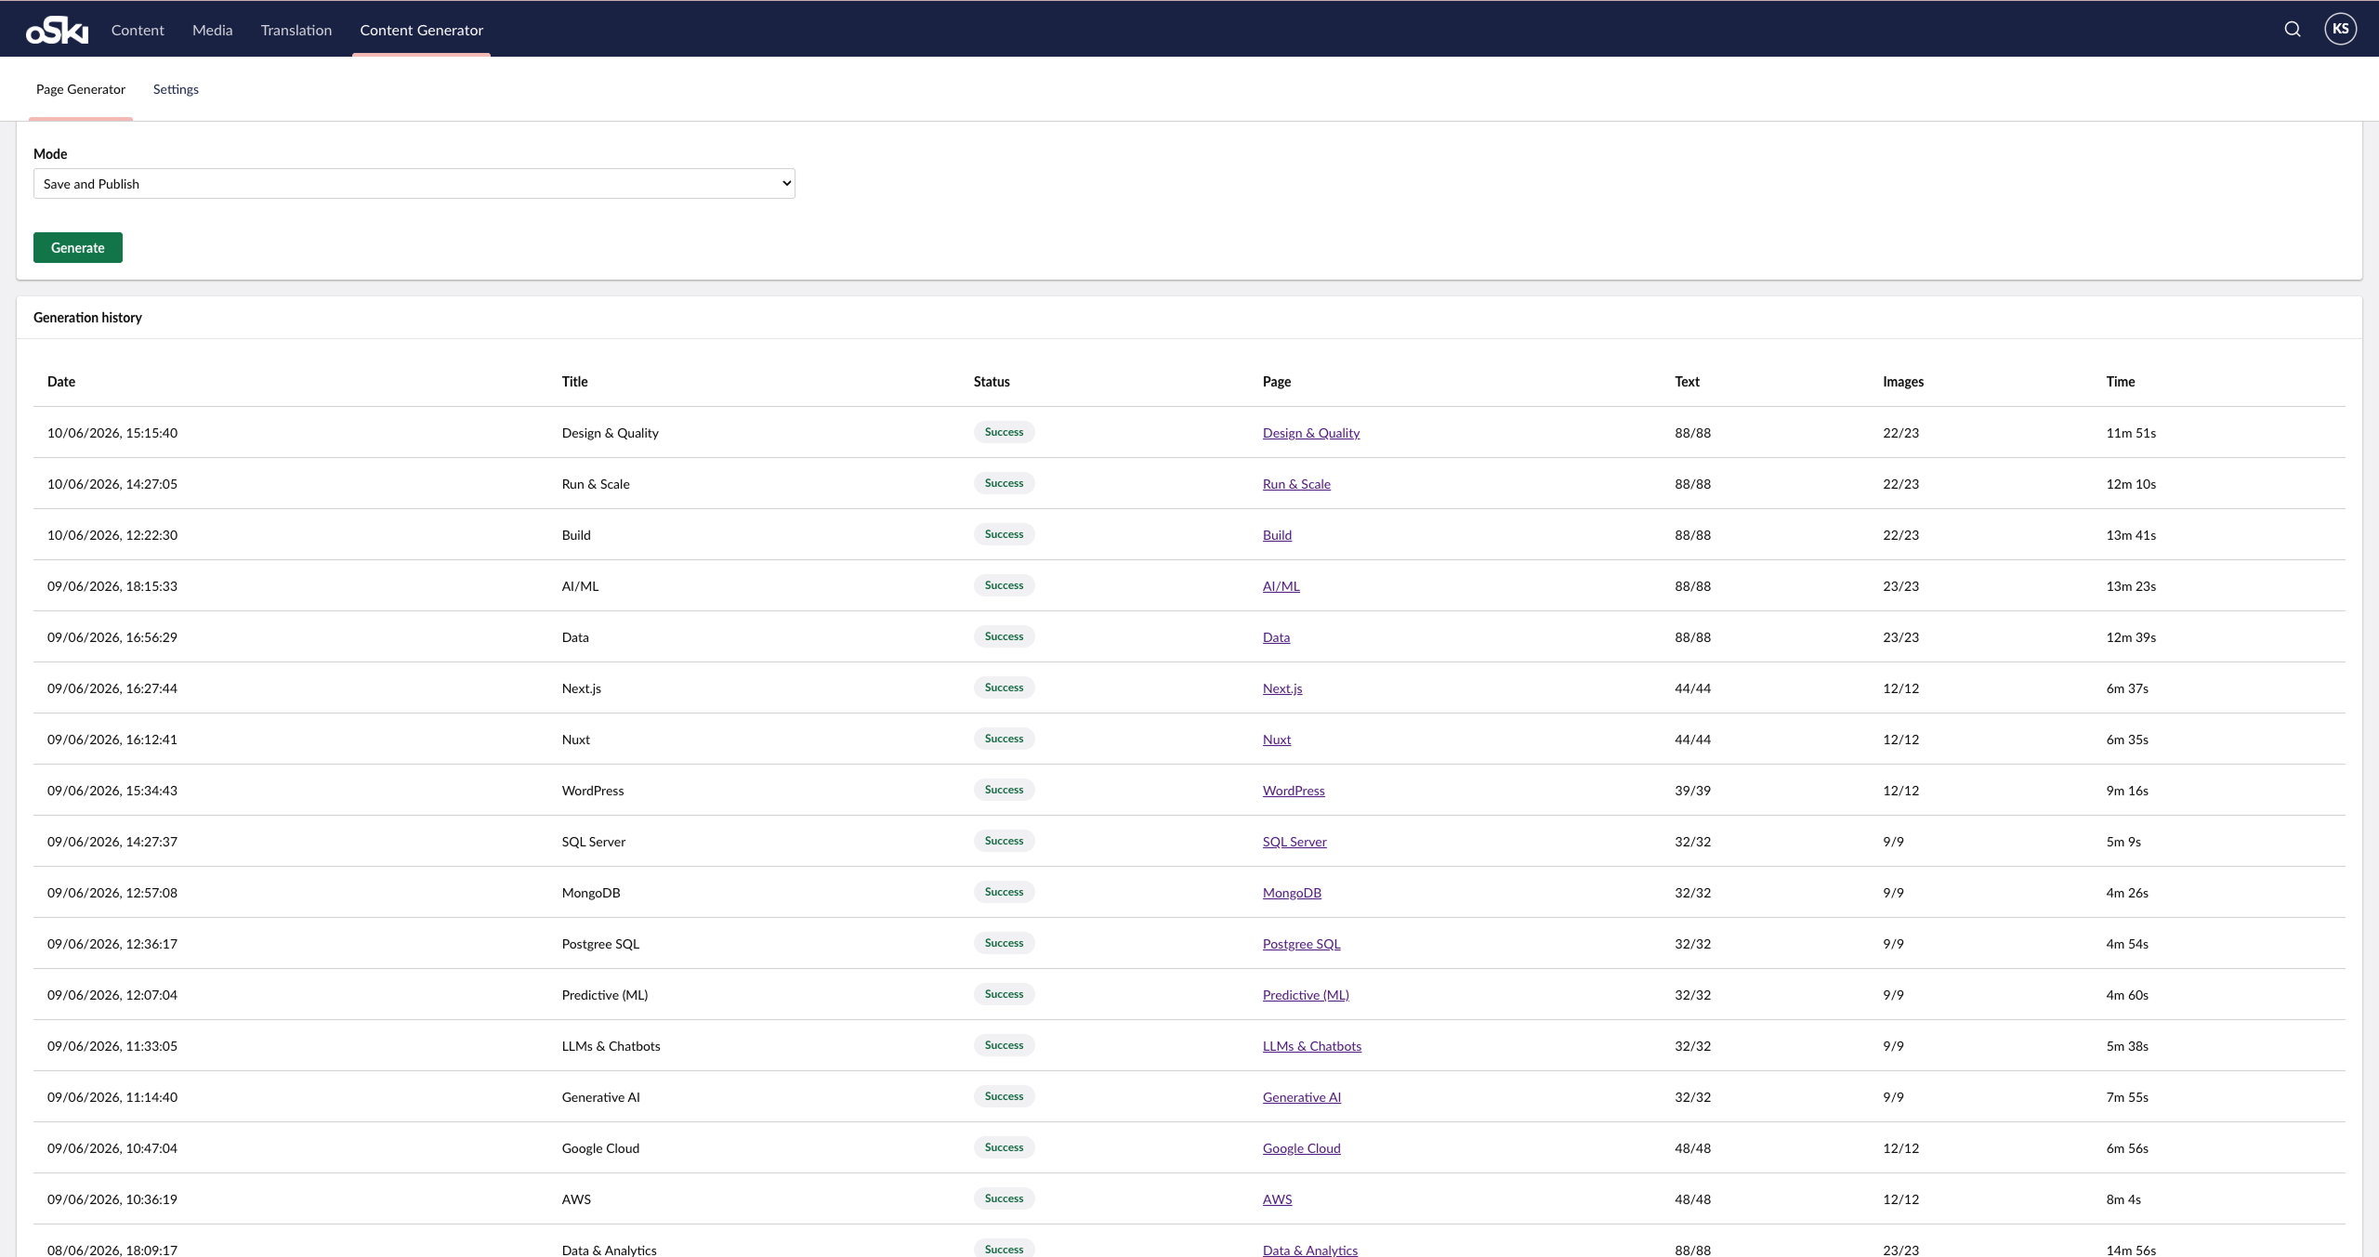Open the Build page link

1277,535
